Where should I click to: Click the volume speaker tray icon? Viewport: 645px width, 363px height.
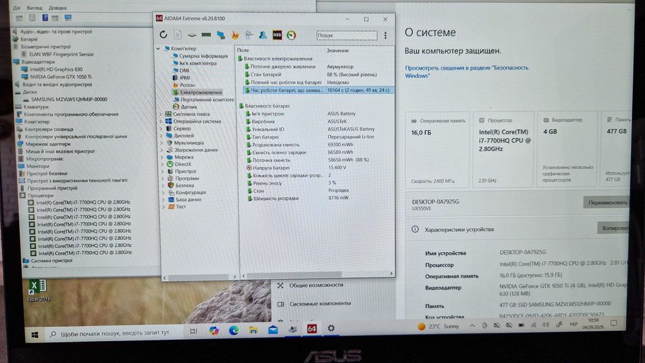point(546,325)
